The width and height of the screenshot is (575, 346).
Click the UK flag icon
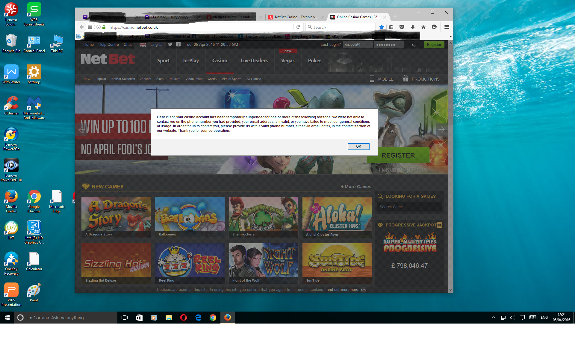coord(143,45)
